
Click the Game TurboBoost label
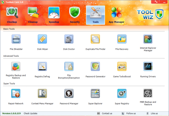[122, 76]
